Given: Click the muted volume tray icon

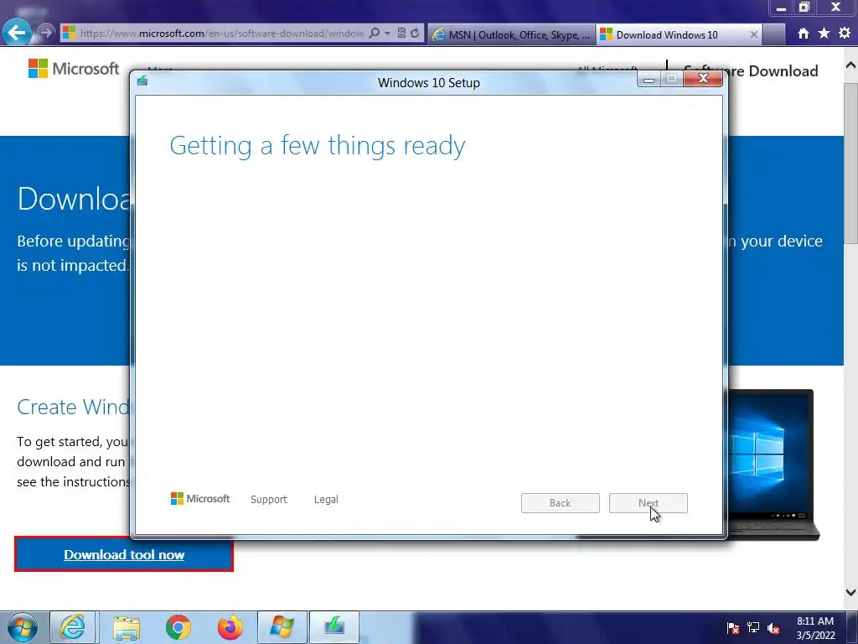Looking at the screenshot, I should click(773, 628).
